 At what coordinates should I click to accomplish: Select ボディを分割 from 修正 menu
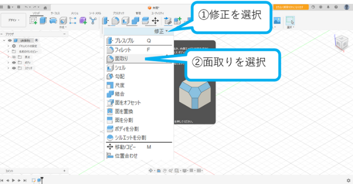tap(139, 129)
